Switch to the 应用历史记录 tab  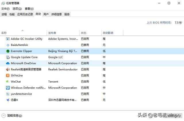click(25, 14)
